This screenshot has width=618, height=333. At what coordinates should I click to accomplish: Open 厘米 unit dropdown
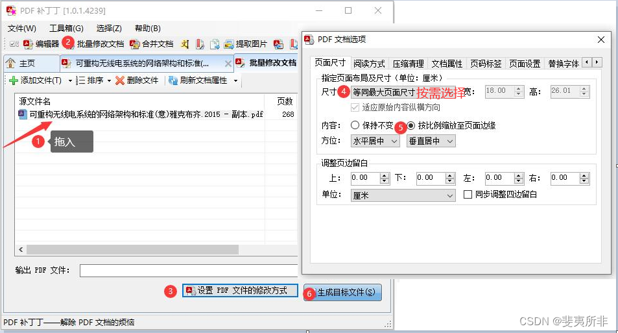click(403, 195)
